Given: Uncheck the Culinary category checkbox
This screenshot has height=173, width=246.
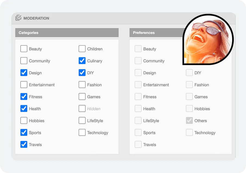Looking at the screenshot, I should tap(82, 61).
